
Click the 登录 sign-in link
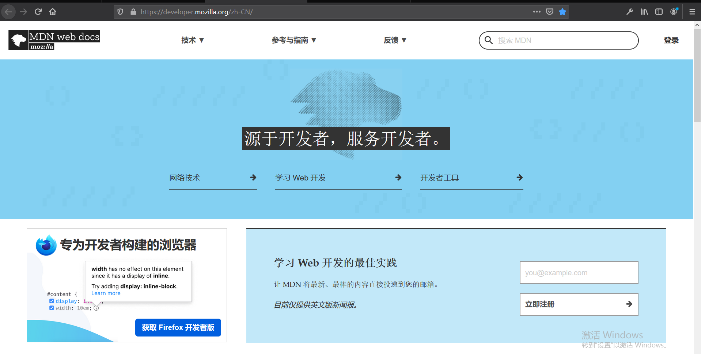pos(671,40)
